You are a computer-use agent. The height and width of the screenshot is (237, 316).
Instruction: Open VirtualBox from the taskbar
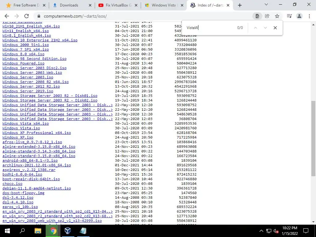coord(68,231)
